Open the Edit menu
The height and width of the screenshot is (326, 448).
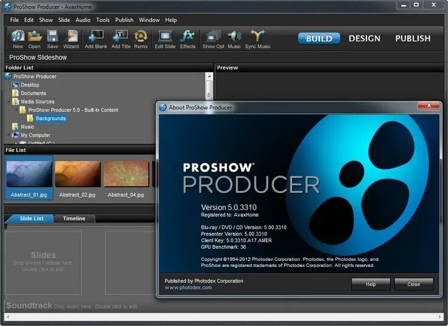pos(29,20)
